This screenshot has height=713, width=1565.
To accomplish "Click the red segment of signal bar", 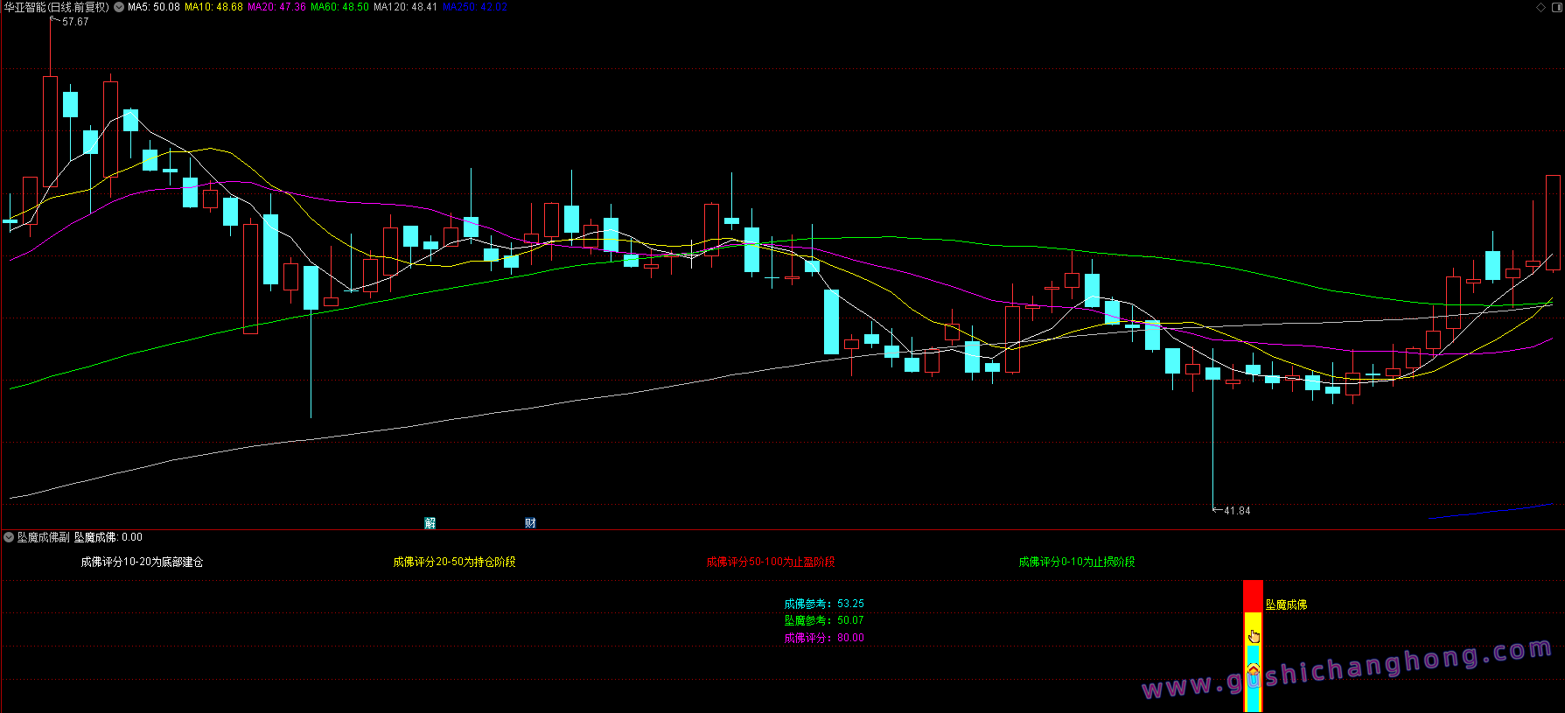I will tap(1253, 595).
